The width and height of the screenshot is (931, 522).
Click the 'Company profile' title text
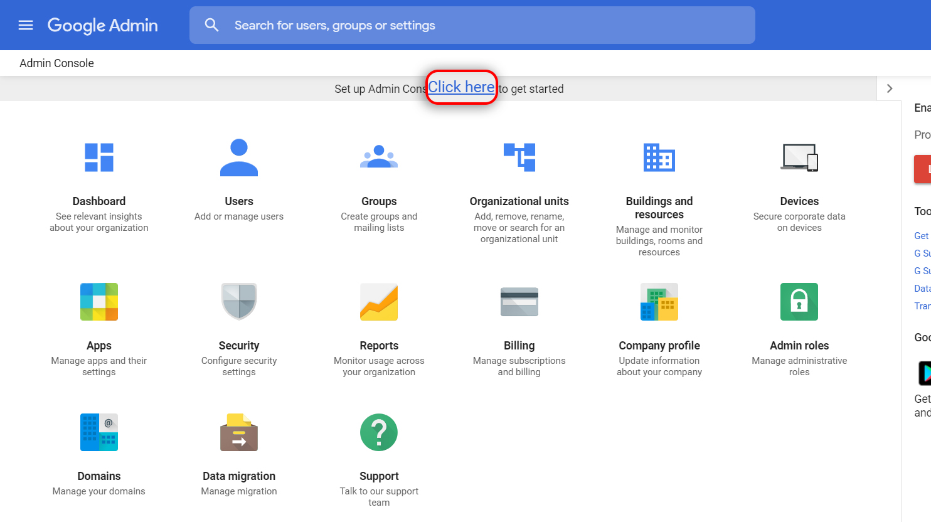coord(659,346)
